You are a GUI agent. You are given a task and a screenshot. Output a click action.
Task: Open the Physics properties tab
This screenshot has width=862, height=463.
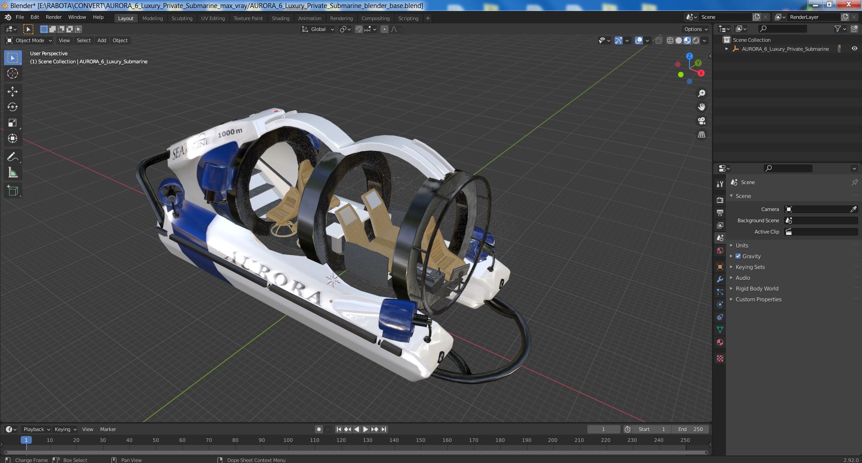click(720, 304)
